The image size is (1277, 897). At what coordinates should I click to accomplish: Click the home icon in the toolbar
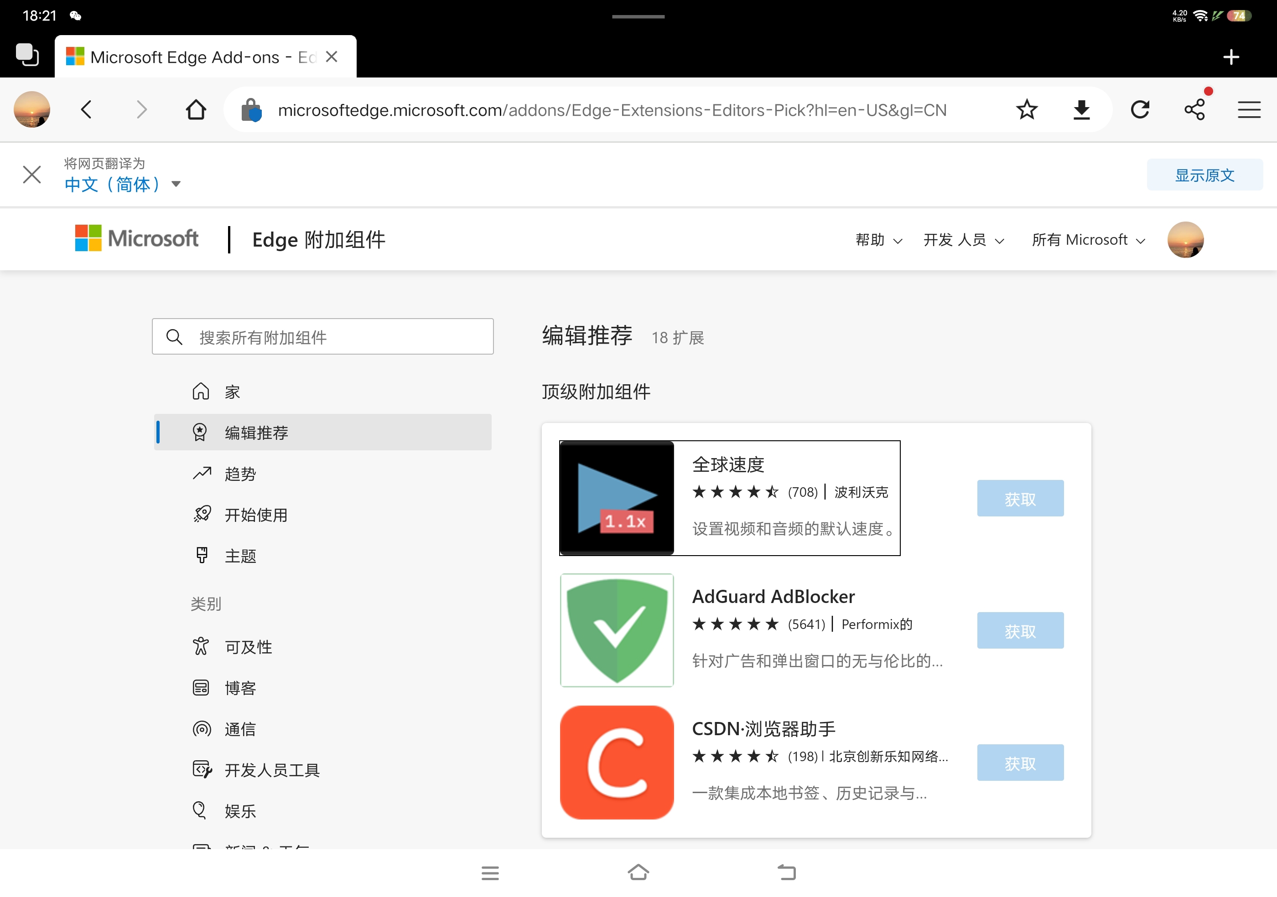tap(196, 109)
